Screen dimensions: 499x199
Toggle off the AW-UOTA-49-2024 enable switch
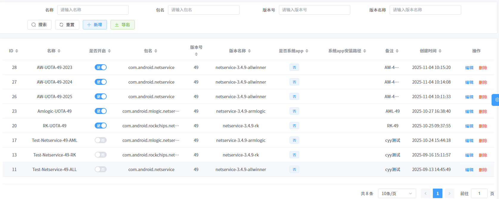pos(101,82)
